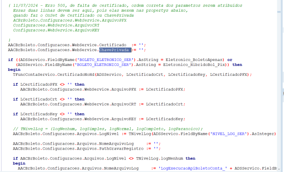Click the comment 'quando faz o OnSet de Certificado'
The width and height of the screenshot is (284, 172).
coord(73,16)
